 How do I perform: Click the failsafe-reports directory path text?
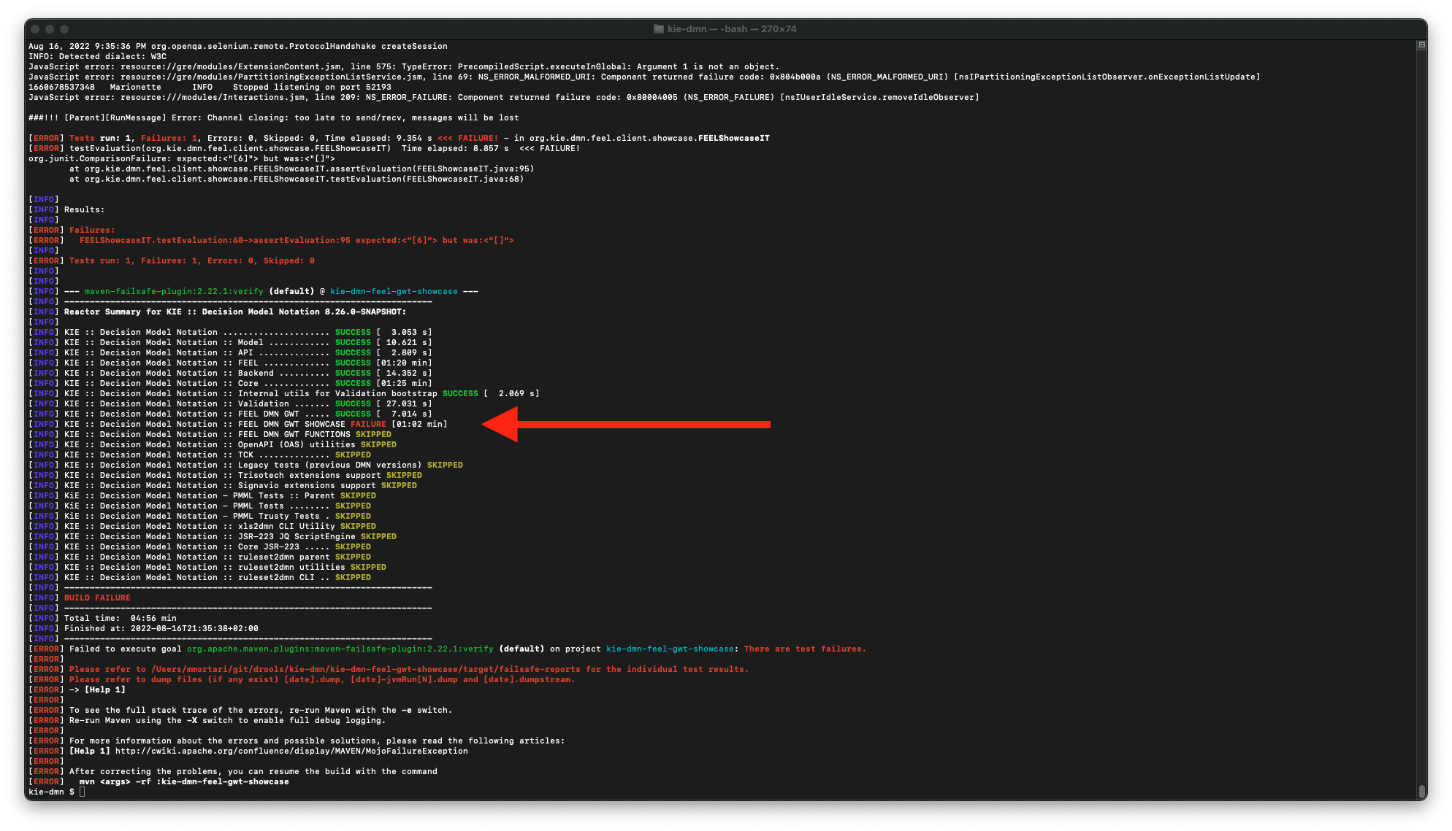[365, 669]
